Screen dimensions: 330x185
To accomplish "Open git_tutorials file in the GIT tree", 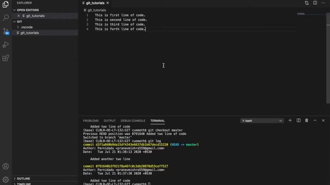I will coord(45,33).
